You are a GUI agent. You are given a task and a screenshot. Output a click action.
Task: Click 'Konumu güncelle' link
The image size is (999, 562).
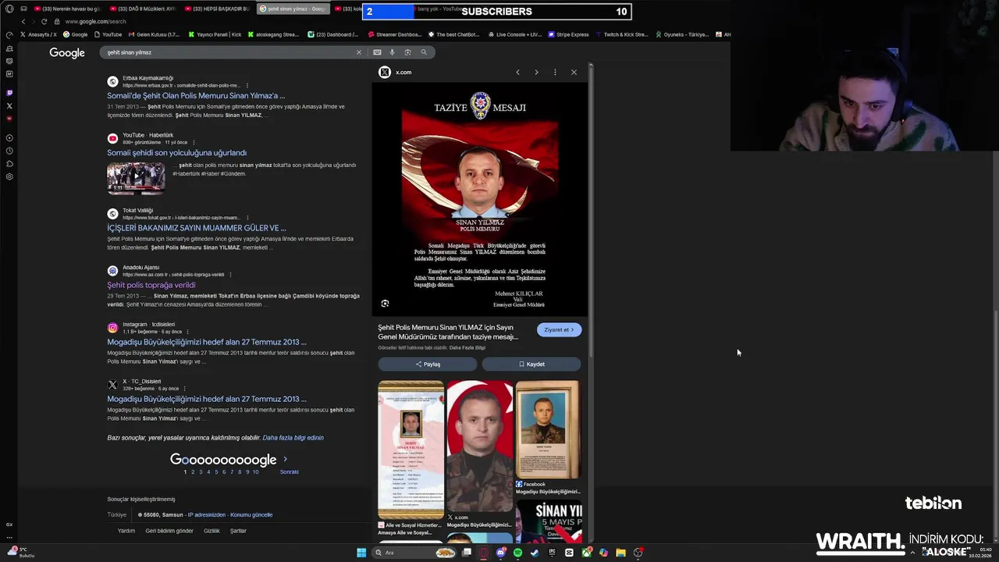click(251, 515)
